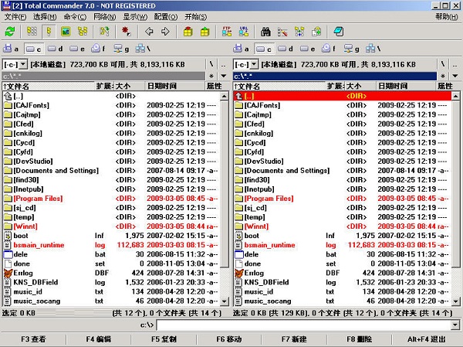Screen dimensions: 463x347
Task: Open the FTP connect toolbar icon
Action: point(227,32)
